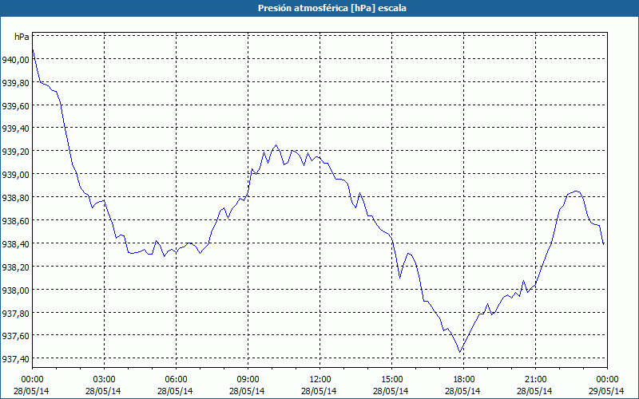Click the 939,80 y-axis label

click(x=15, y=83)
